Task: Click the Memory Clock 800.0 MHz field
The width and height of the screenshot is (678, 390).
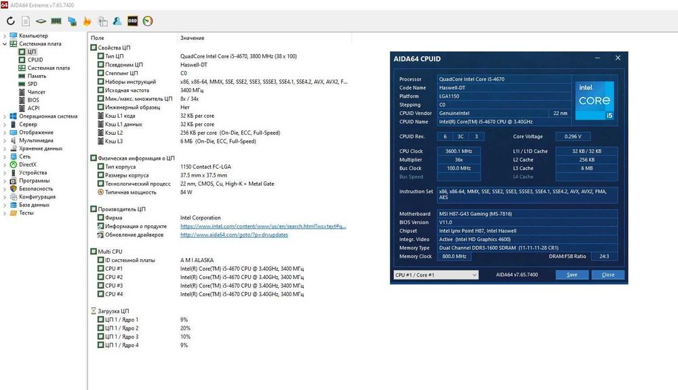Action: click(x=454, y=257)
